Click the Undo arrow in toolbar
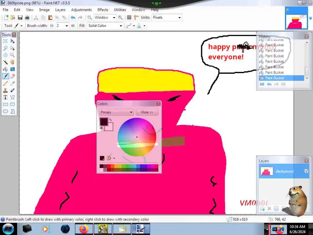The width and height of the screenshot is (313, 235). pos(73,17)
